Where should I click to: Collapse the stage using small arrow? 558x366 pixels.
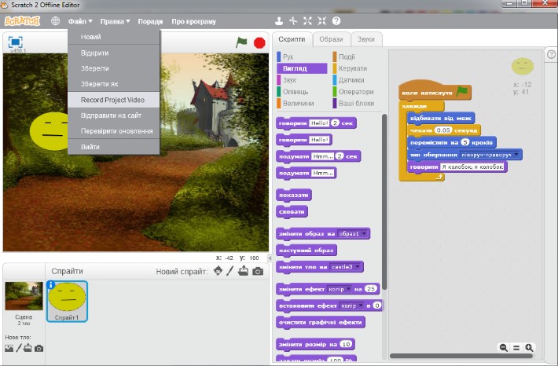tap(270, 258)
